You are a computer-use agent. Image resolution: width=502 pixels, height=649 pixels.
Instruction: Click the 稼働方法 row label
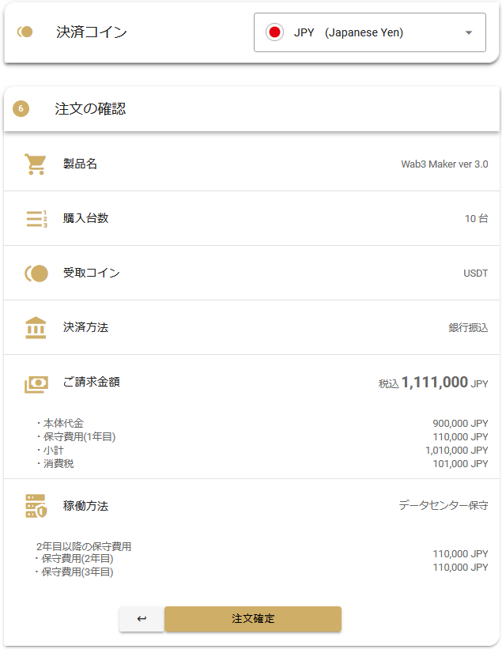pos(85,506)
